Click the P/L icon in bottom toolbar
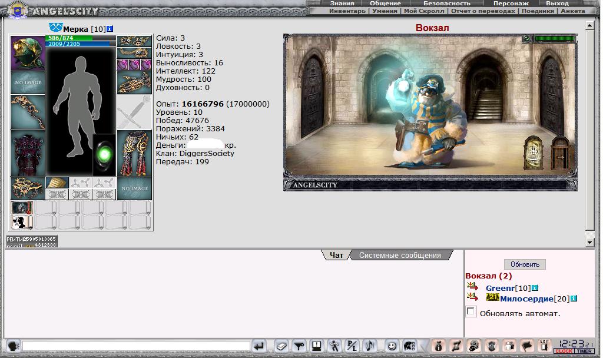Image resolution: width=603 pixels, height=358 pixels. pos(352,346)
